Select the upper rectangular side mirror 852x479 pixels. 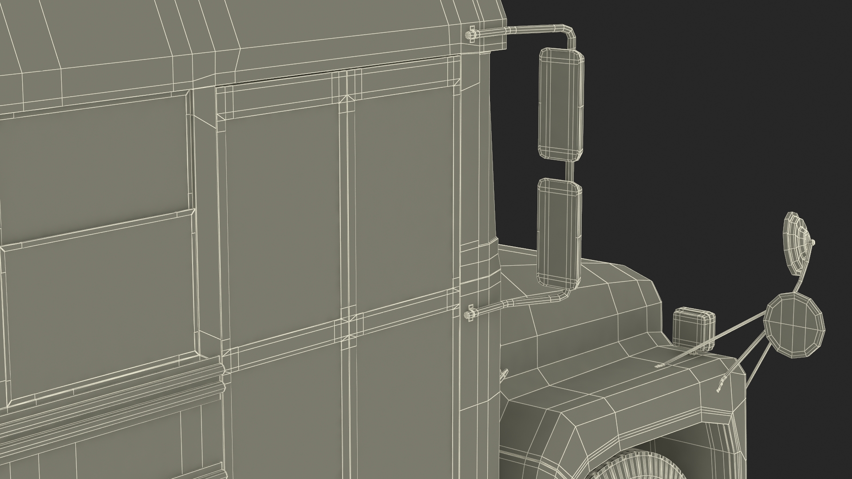click(561, 104)
